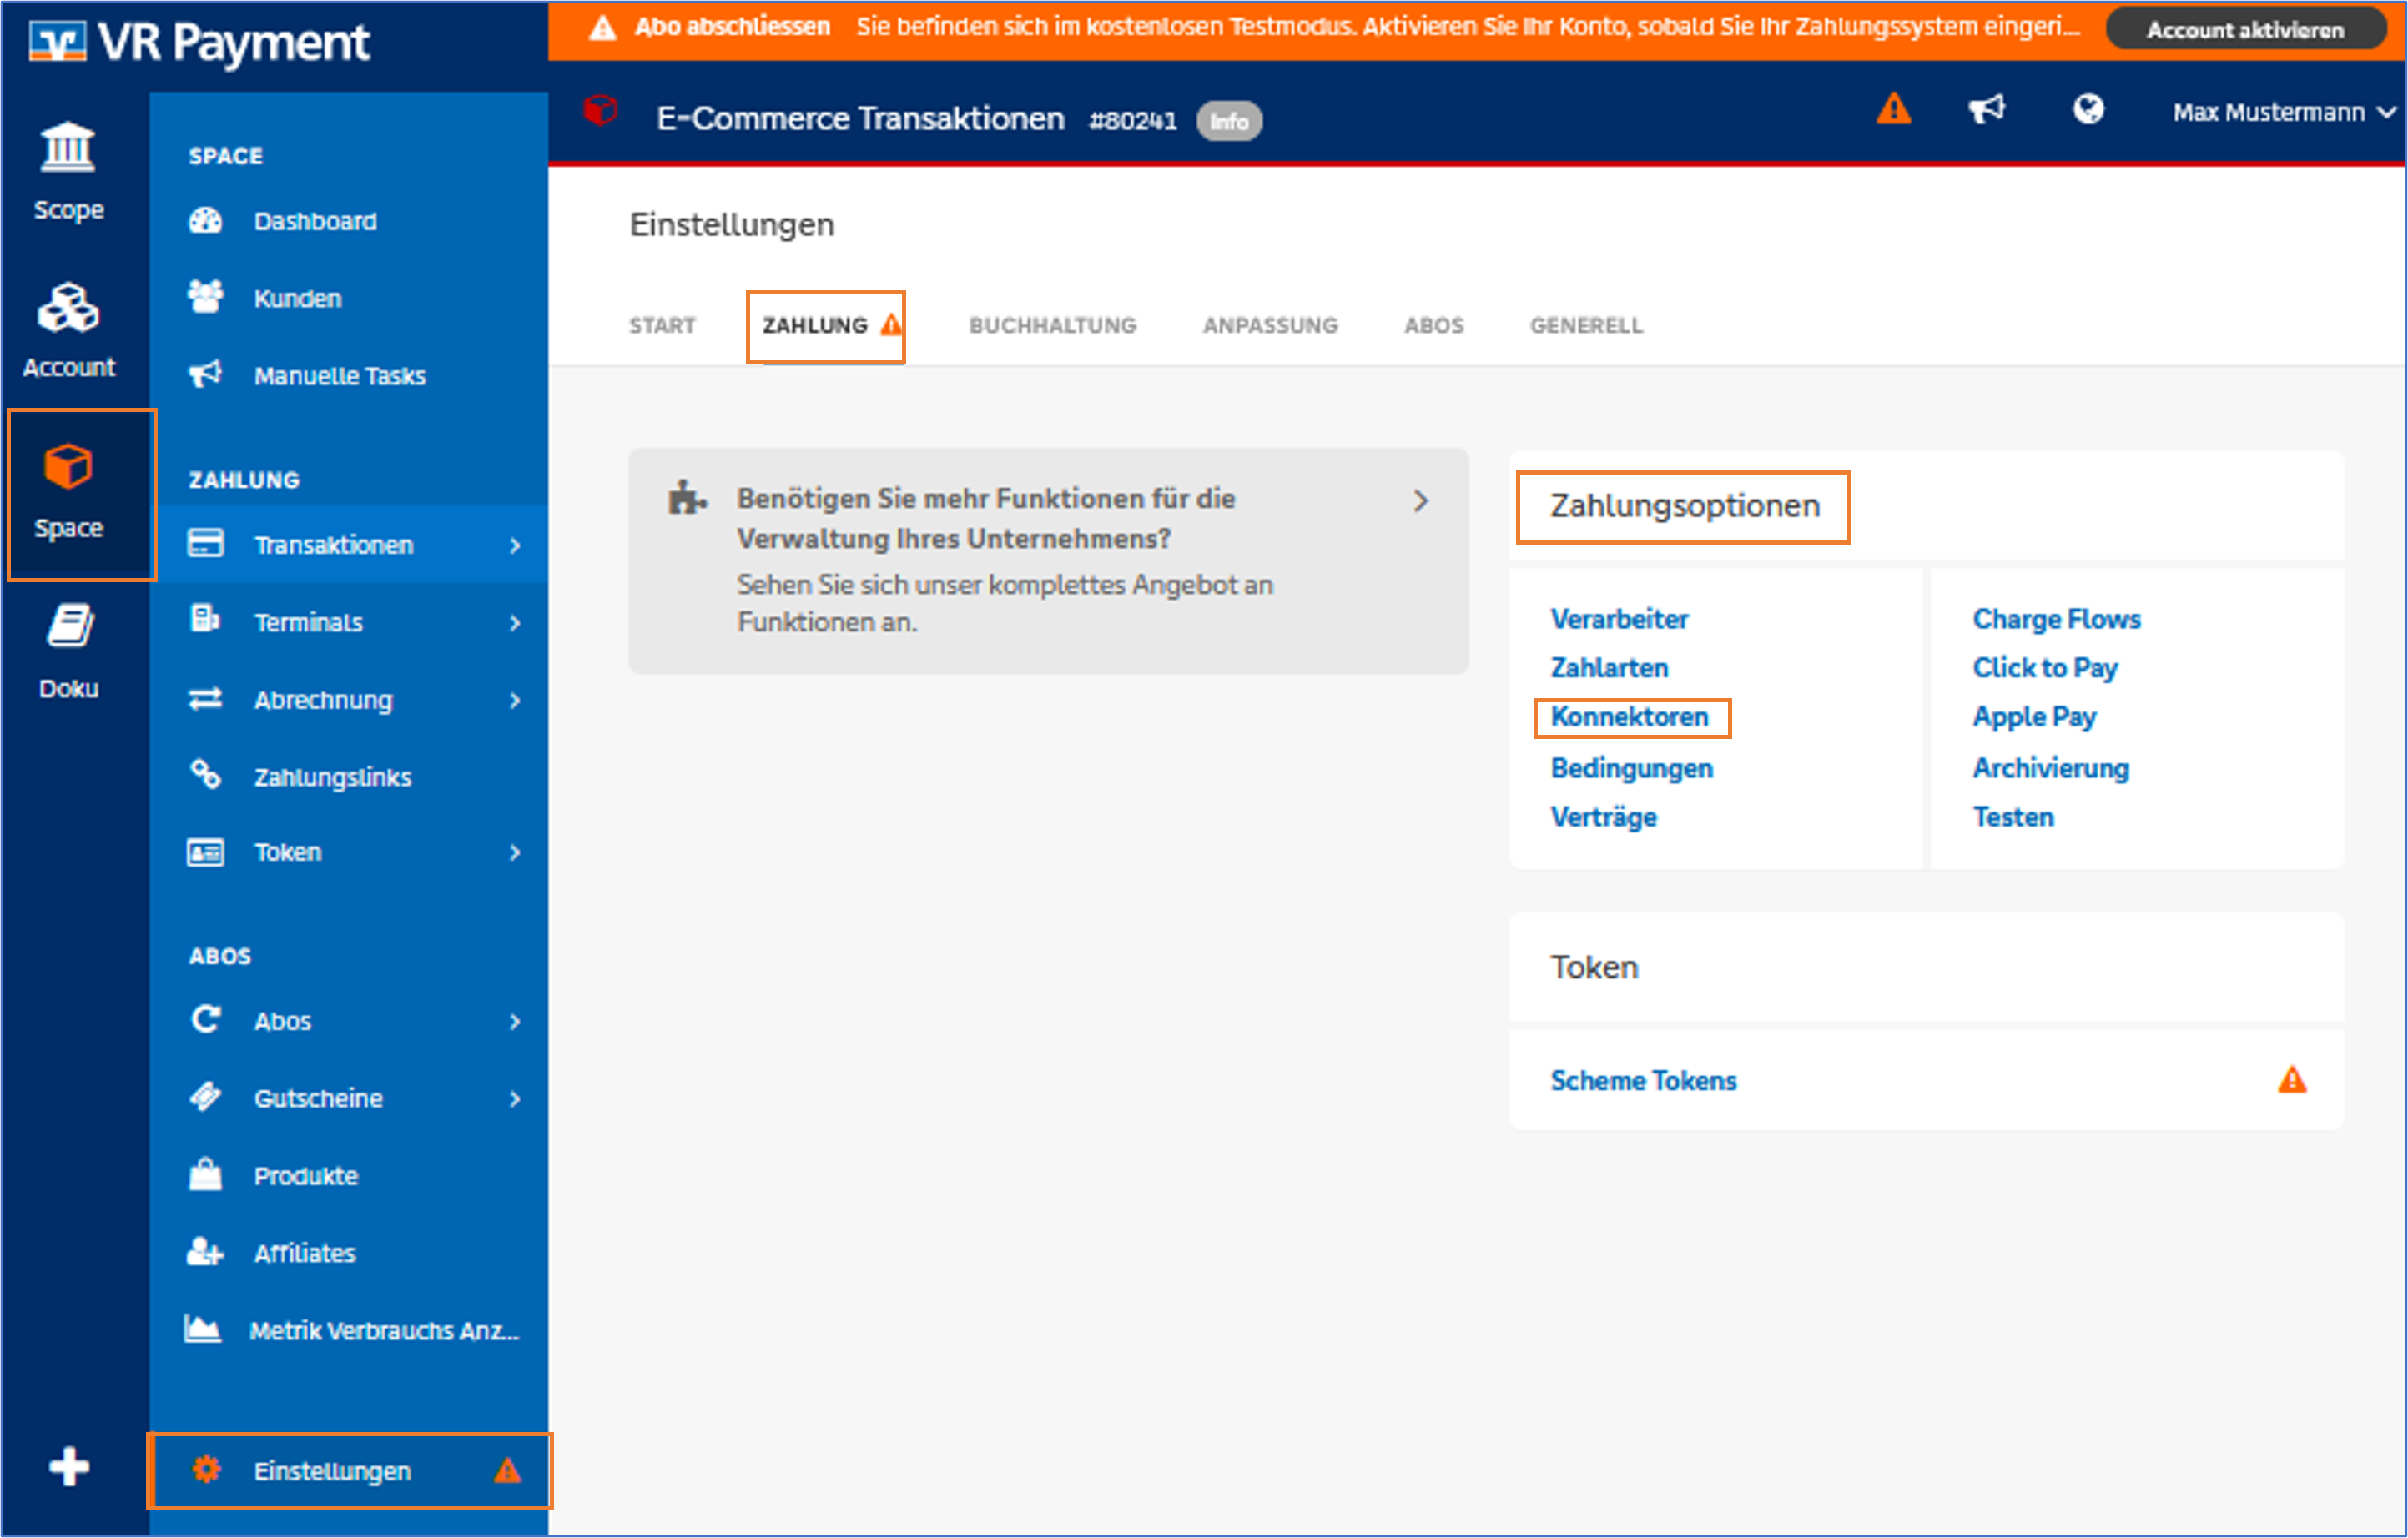Open the Scheme Tokens link
Viewport: 2408px width, 1538px height.
[1642, 1080]
